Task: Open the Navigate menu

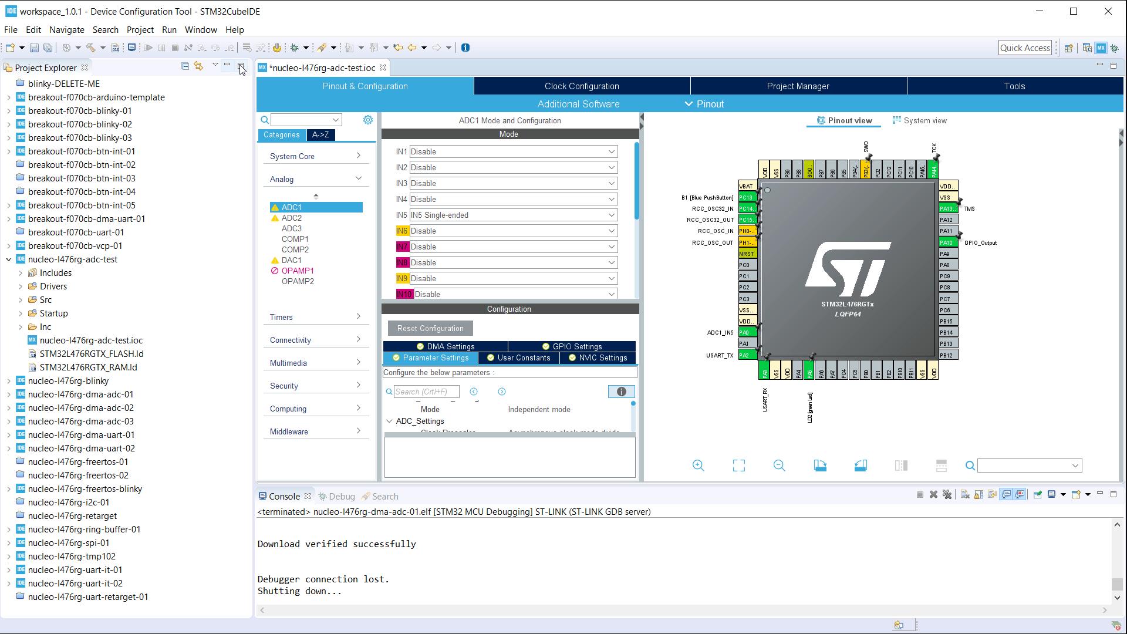Action: click(66, 29)
